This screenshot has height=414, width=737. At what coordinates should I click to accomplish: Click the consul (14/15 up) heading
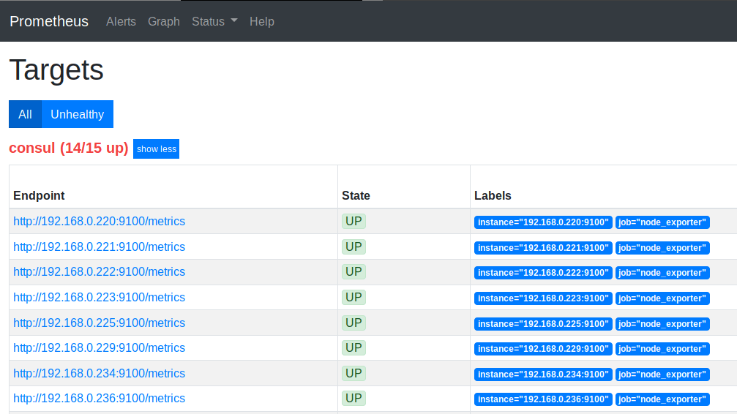(69, 148)
